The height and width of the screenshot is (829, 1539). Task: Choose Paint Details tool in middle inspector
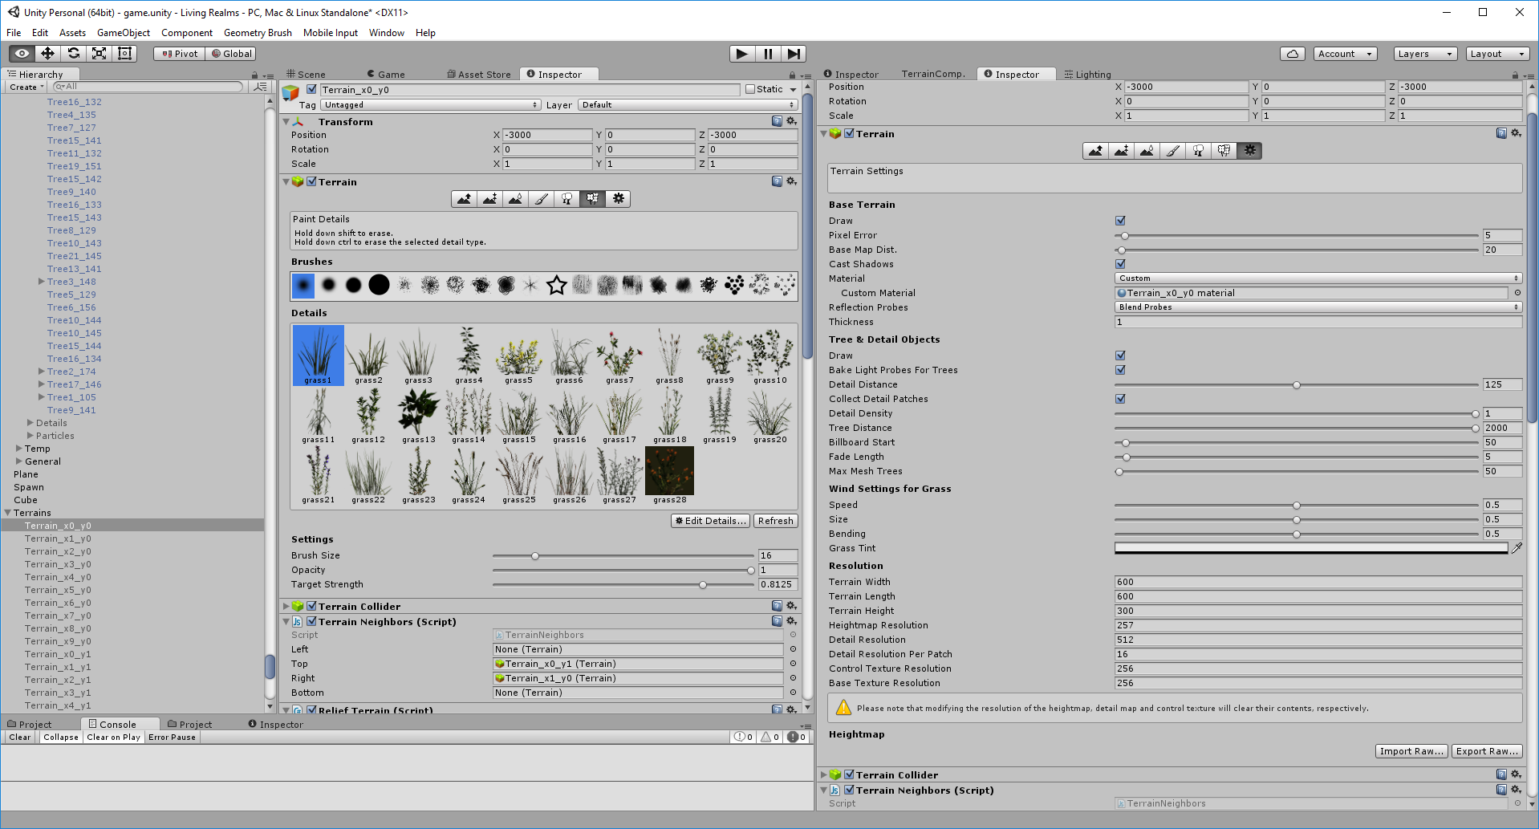(592, 199)
